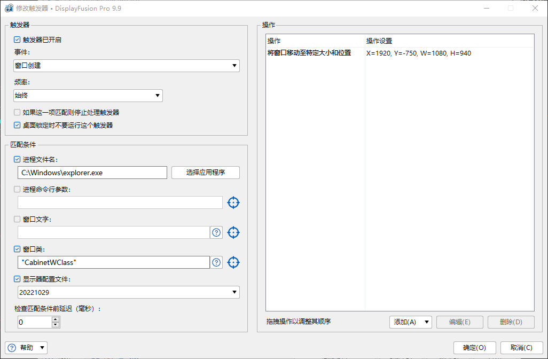This screenshot has height=359, width=548.
Task: Open the 事件 dropdown showing 窗口创建
Action: [127, 66]
